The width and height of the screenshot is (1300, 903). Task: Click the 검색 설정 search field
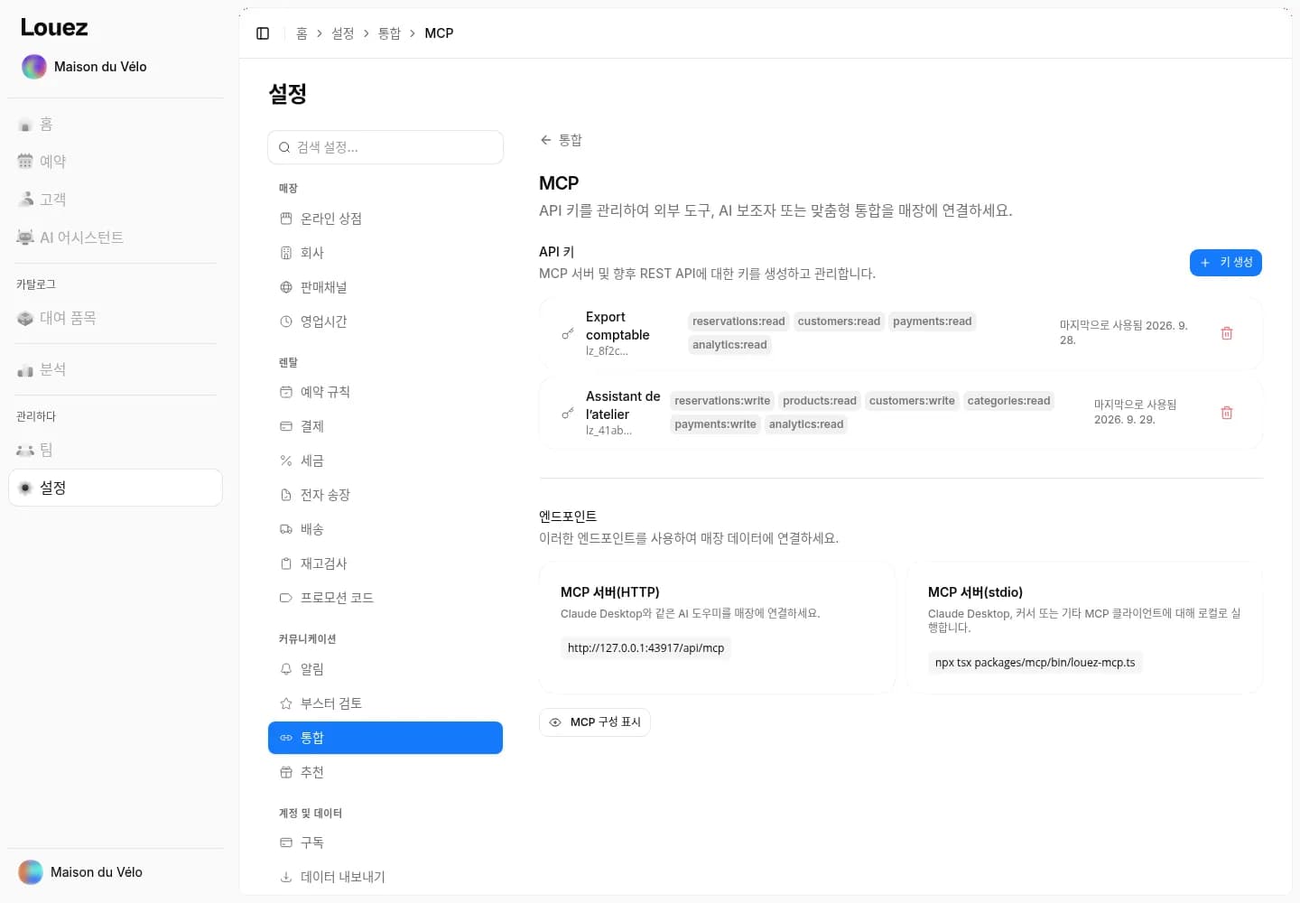coord(385,147)
